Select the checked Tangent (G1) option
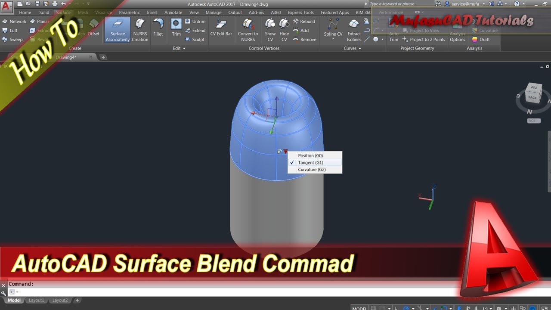The height and width of the screenshot is (310, 551). coord(315,163)
